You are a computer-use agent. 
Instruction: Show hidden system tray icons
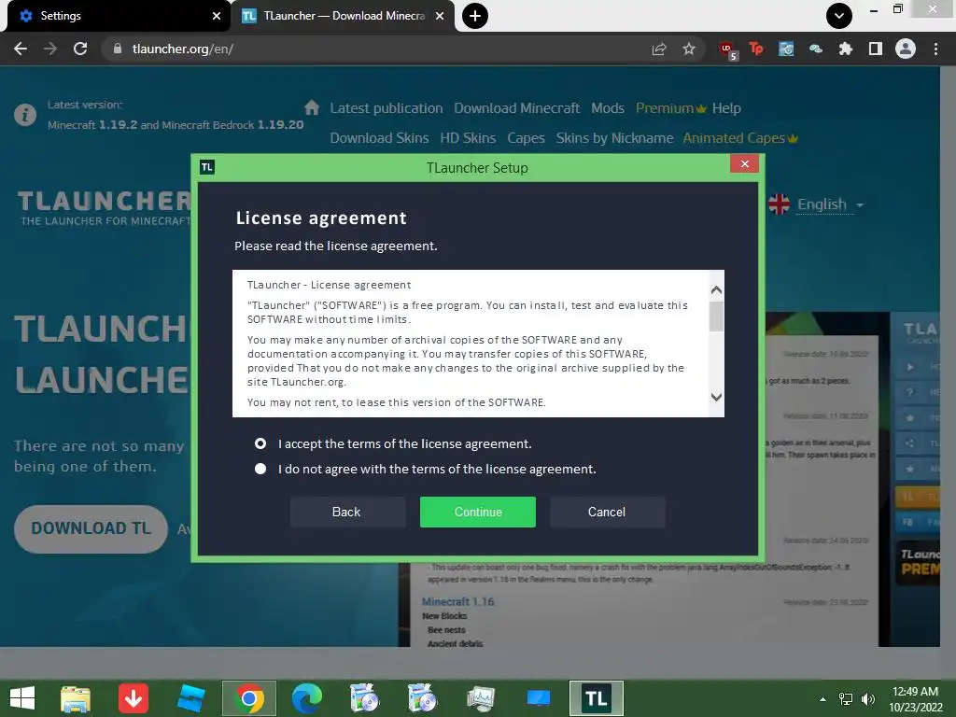coord(823,698)
